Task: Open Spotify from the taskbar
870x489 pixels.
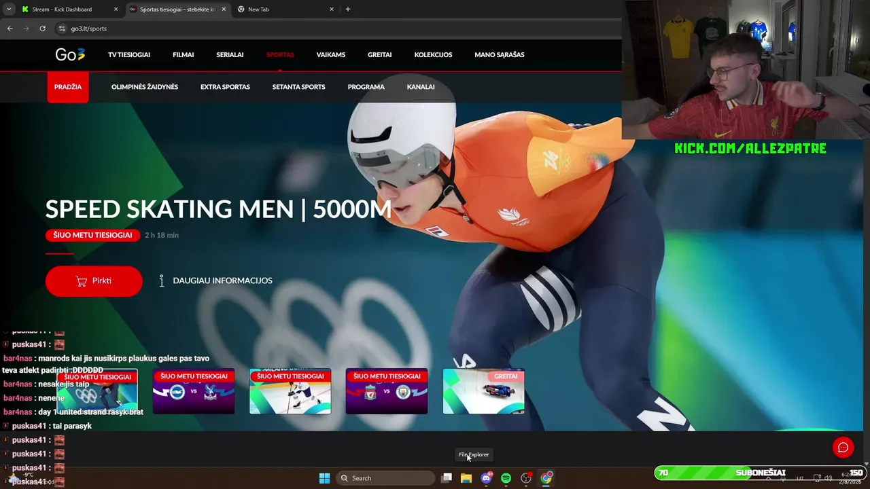Action: coord(506,478)
